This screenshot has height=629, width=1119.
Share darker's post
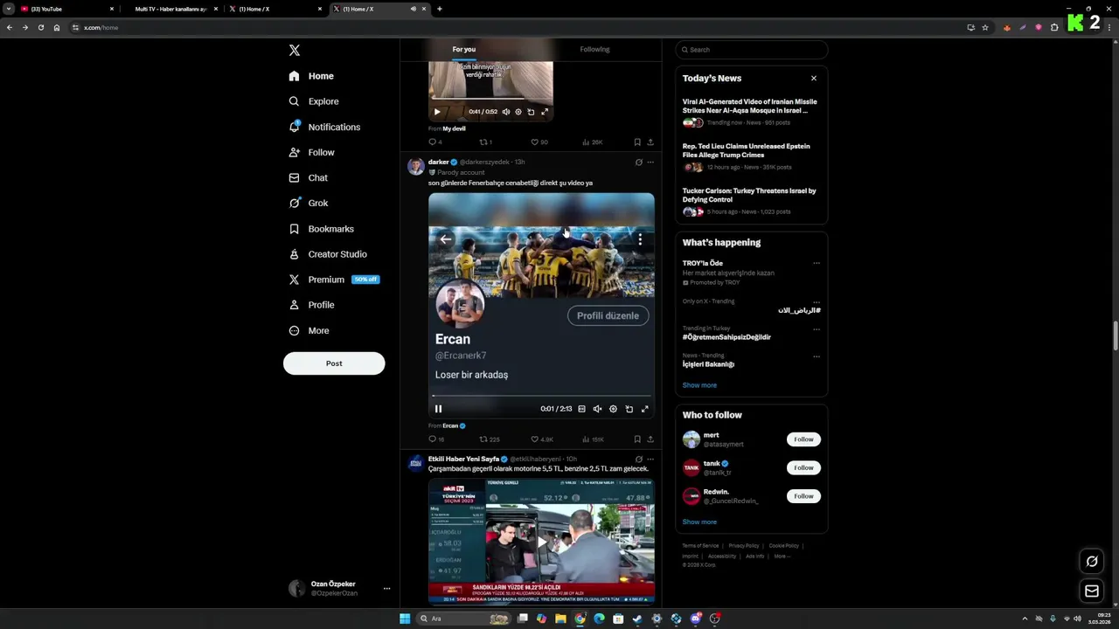650,439
